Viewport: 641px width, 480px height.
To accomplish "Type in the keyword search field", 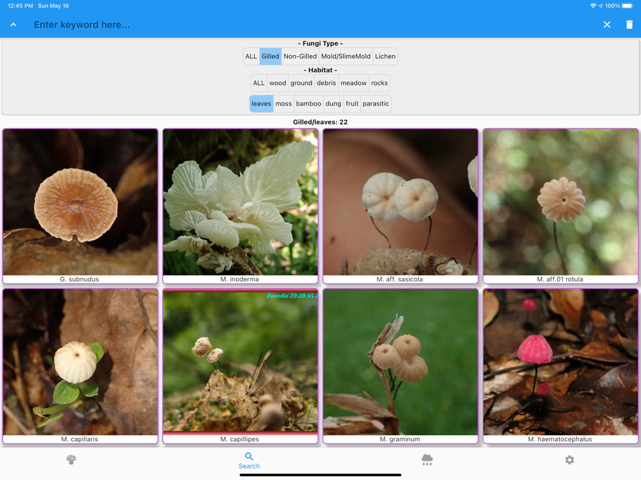I will [308, 25].
